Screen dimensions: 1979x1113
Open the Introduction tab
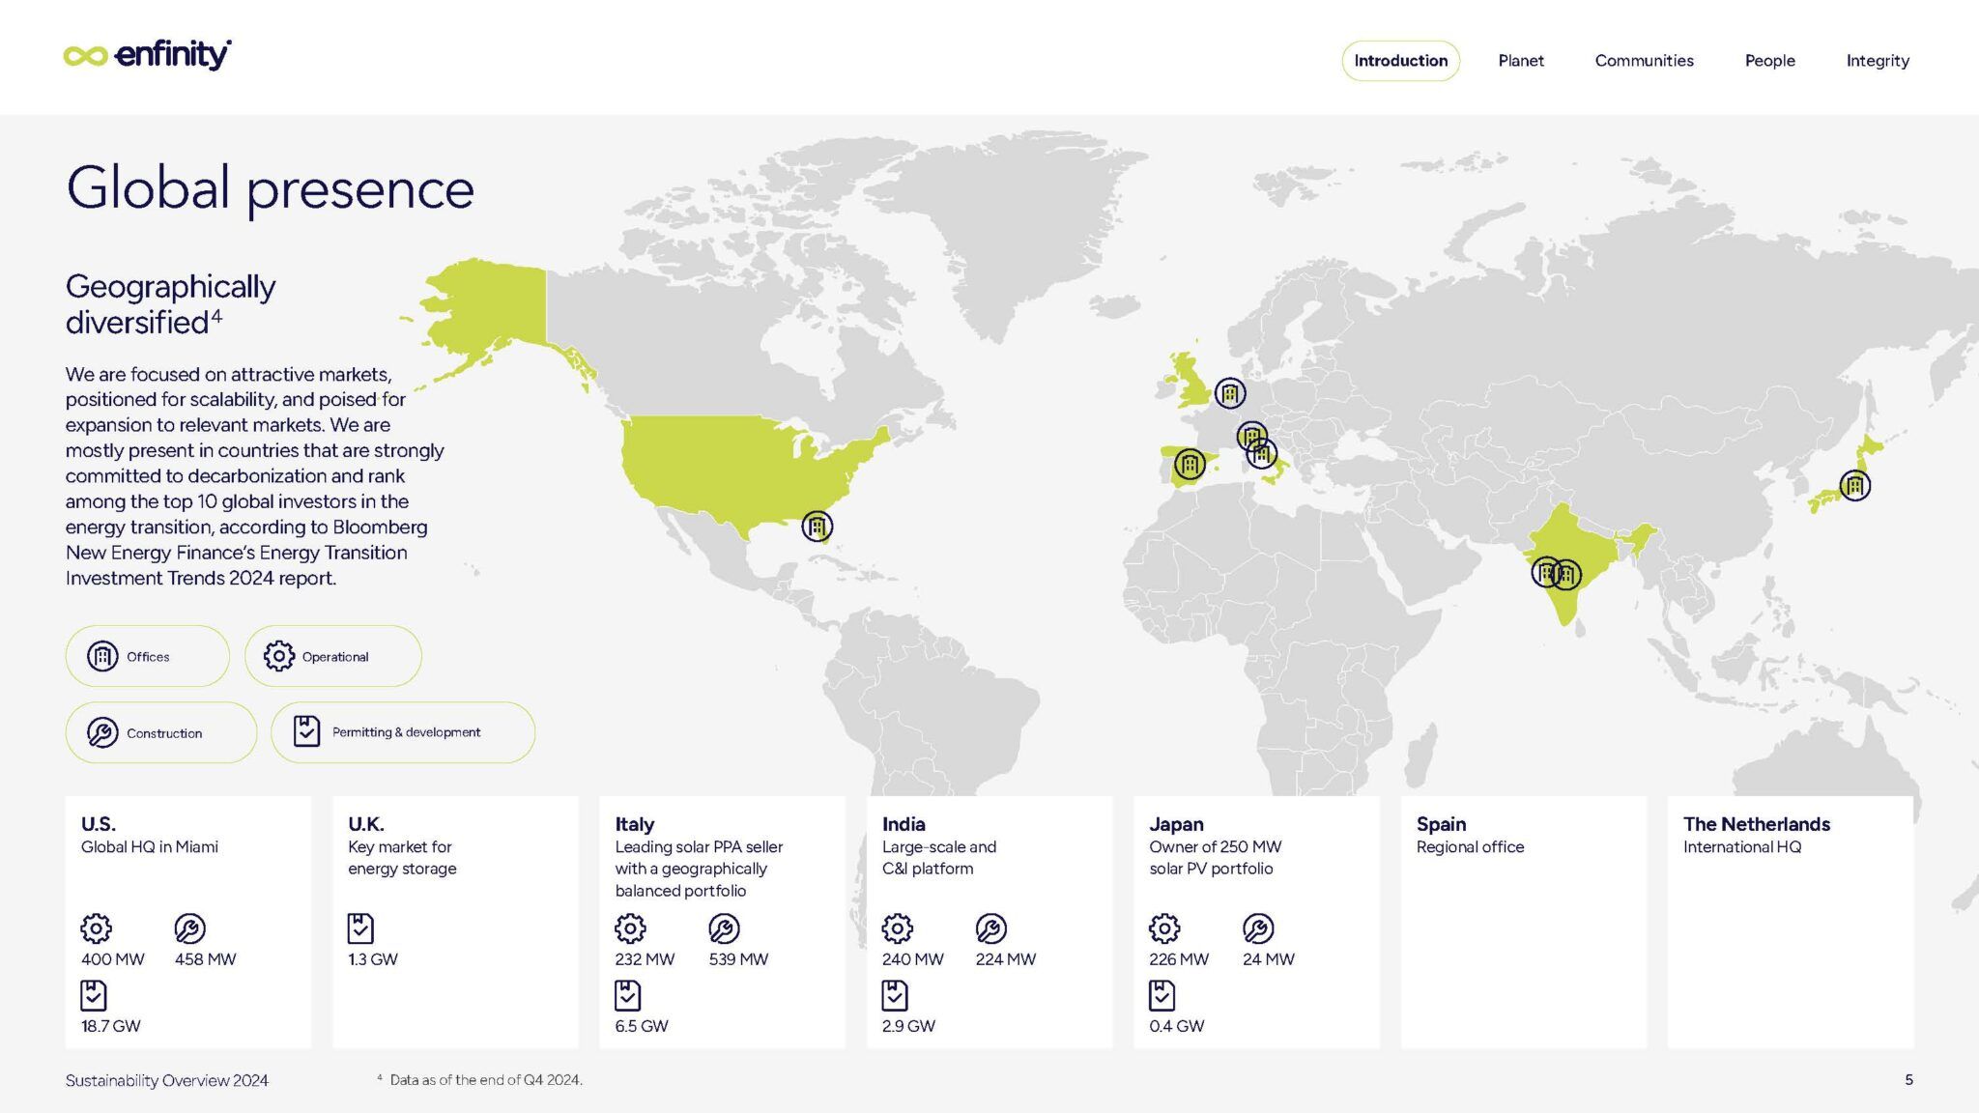[1400, 61]
